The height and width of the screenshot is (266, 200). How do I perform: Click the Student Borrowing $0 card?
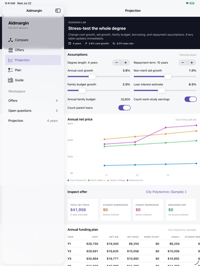[115, 210]
